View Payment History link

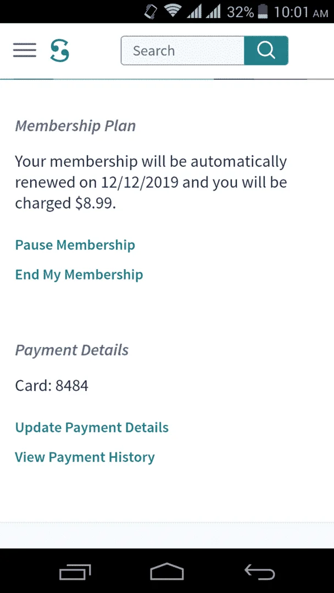pyautogui.click(x=85, y=457)
